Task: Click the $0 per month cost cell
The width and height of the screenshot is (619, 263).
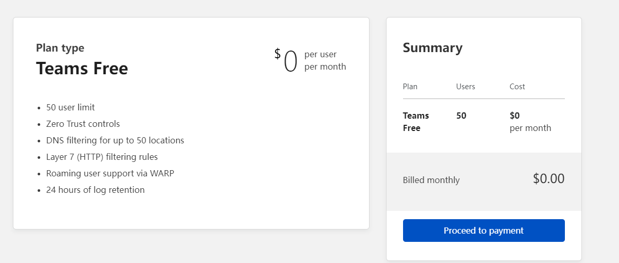Action: tap(530, 122)
